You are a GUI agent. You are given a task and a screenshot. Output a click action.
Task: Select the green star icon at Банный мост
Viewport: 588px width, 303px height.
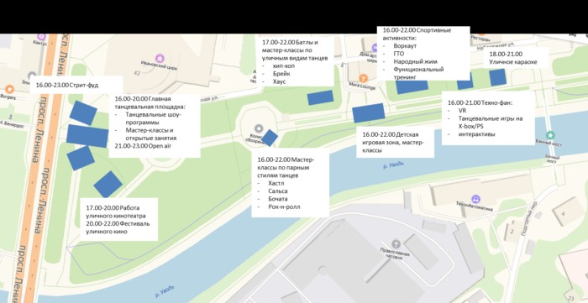pyautogui.click(x=550, y=134)
